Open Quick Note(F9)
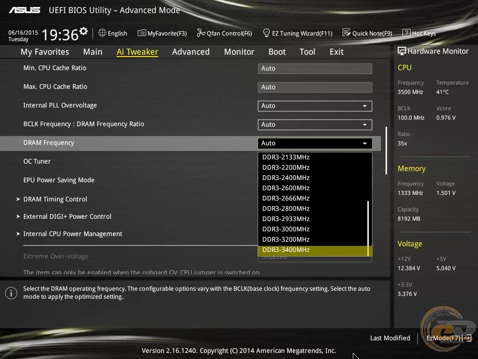 pos(367,33)
